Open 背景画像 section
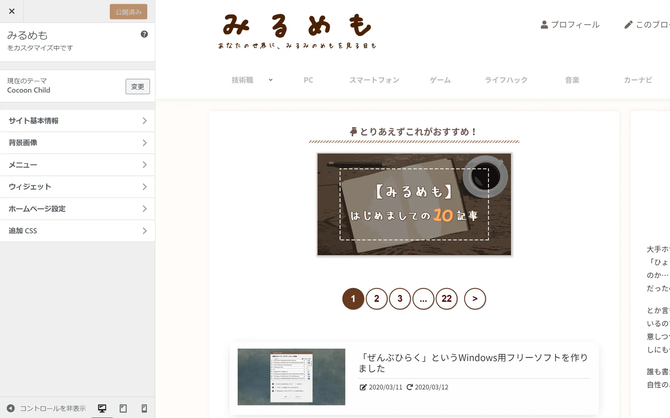Image resolution: width=670 pixels, height=418 pixels. (x=77, y=143)
